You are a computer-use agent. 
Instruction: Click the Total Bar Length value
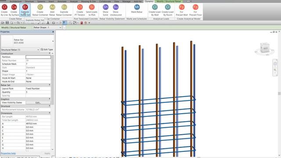(x=38, y=120)
